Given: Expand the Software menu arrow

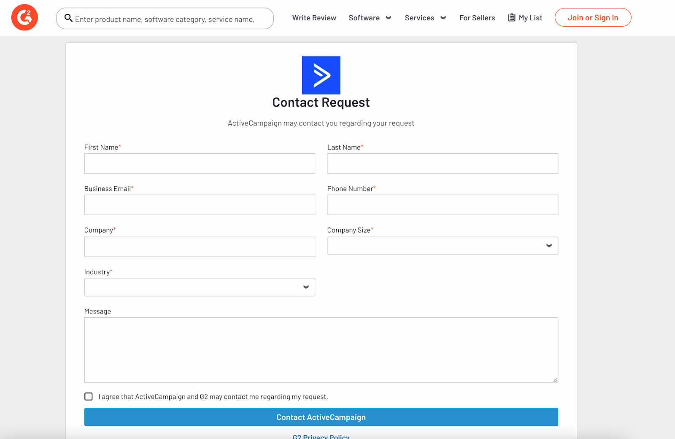Looking at the screenshot, I should (389, 18).
